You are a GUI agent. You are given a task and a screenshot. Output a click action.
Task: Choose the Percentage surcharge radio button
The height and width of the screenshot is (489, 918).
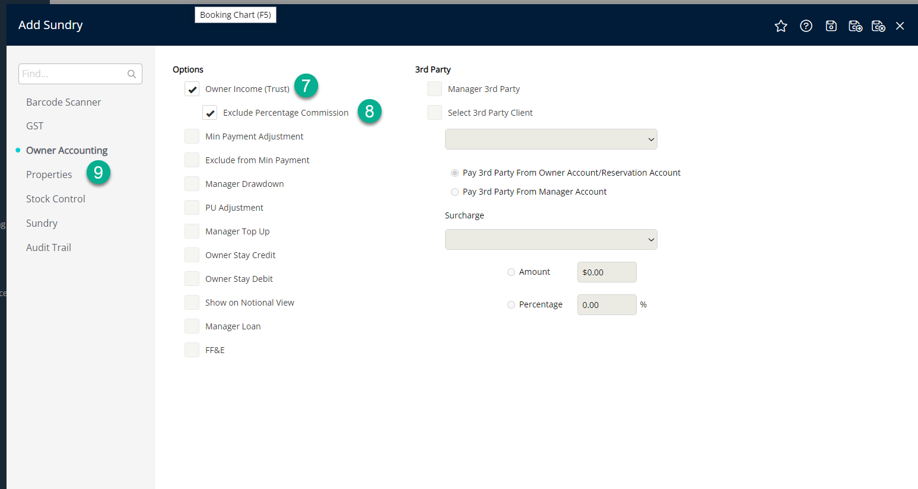tap(511, 304)
